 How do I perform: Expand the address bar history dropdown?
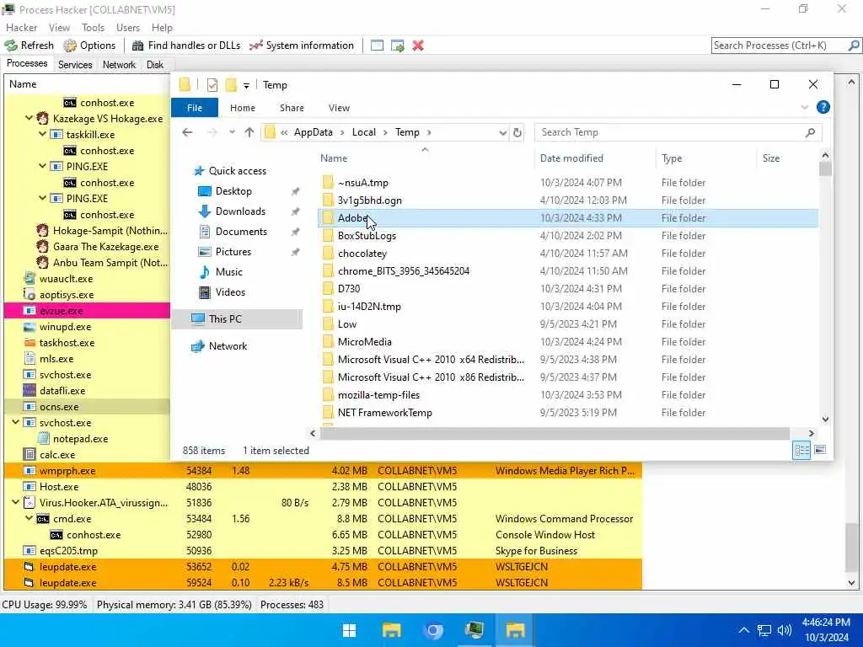(502, 132)
